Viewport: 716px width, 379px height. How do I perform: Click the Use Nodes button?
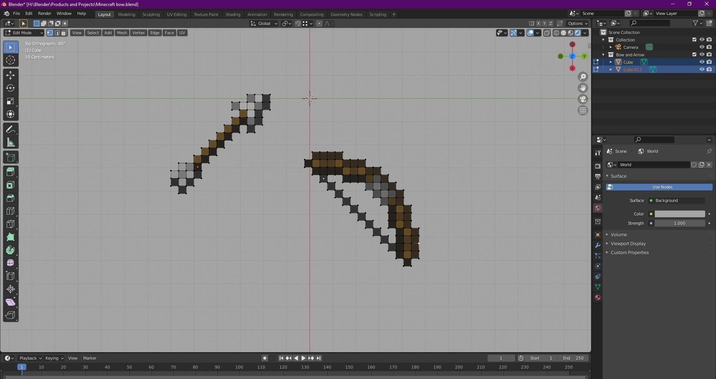click(659, 187)
